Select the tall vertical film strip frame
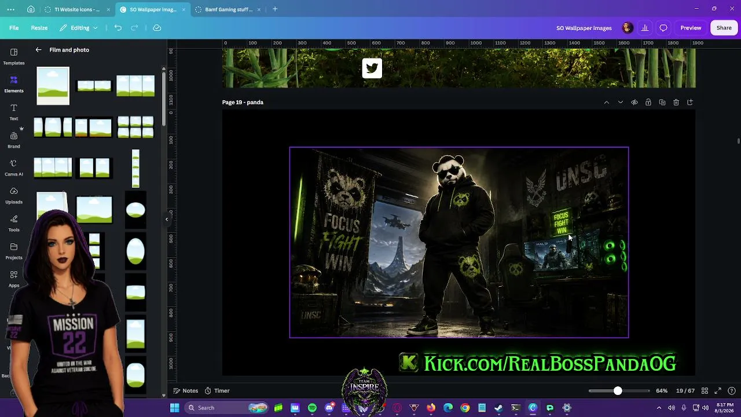This screenshot has width=741, height=417. click(x=135, y=169)
